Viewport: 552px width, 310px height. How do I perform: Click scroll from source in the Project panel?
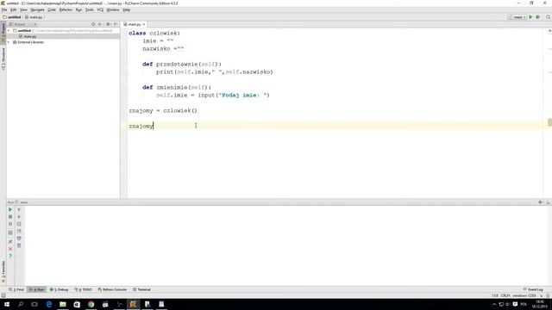pyautogui.click(x=93, y=24)
